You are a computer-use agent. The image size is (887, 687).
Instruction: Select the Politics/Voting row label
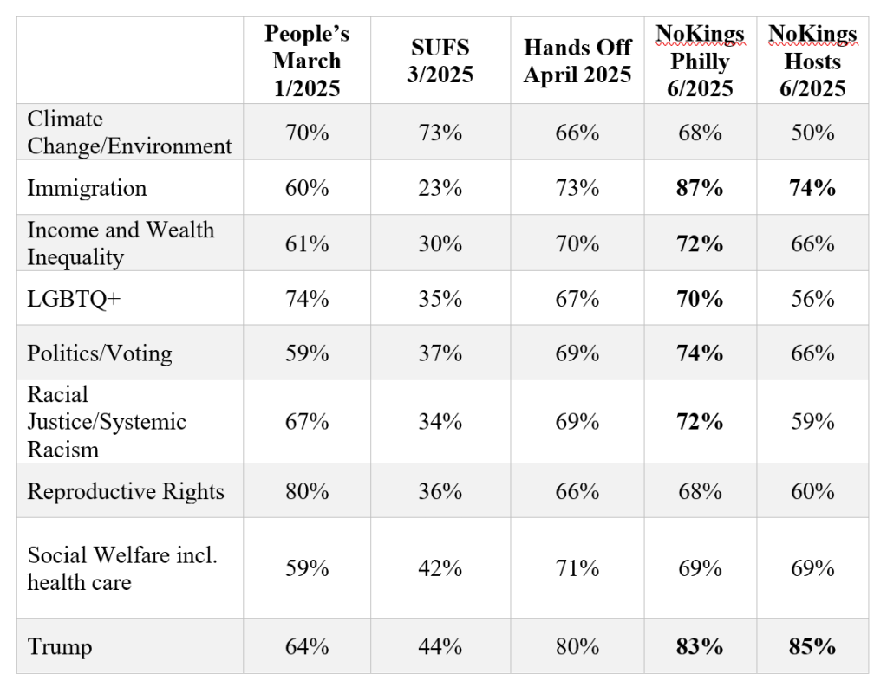coord(100,353)
